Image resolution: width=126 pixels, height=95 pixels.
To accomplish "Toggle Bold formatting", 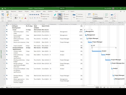I will click(15, 18).
